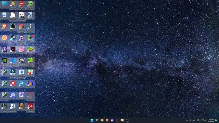This screenshot has width=219, height=123.
Task: Open the Windows Start menu
Action: point(92,120)
